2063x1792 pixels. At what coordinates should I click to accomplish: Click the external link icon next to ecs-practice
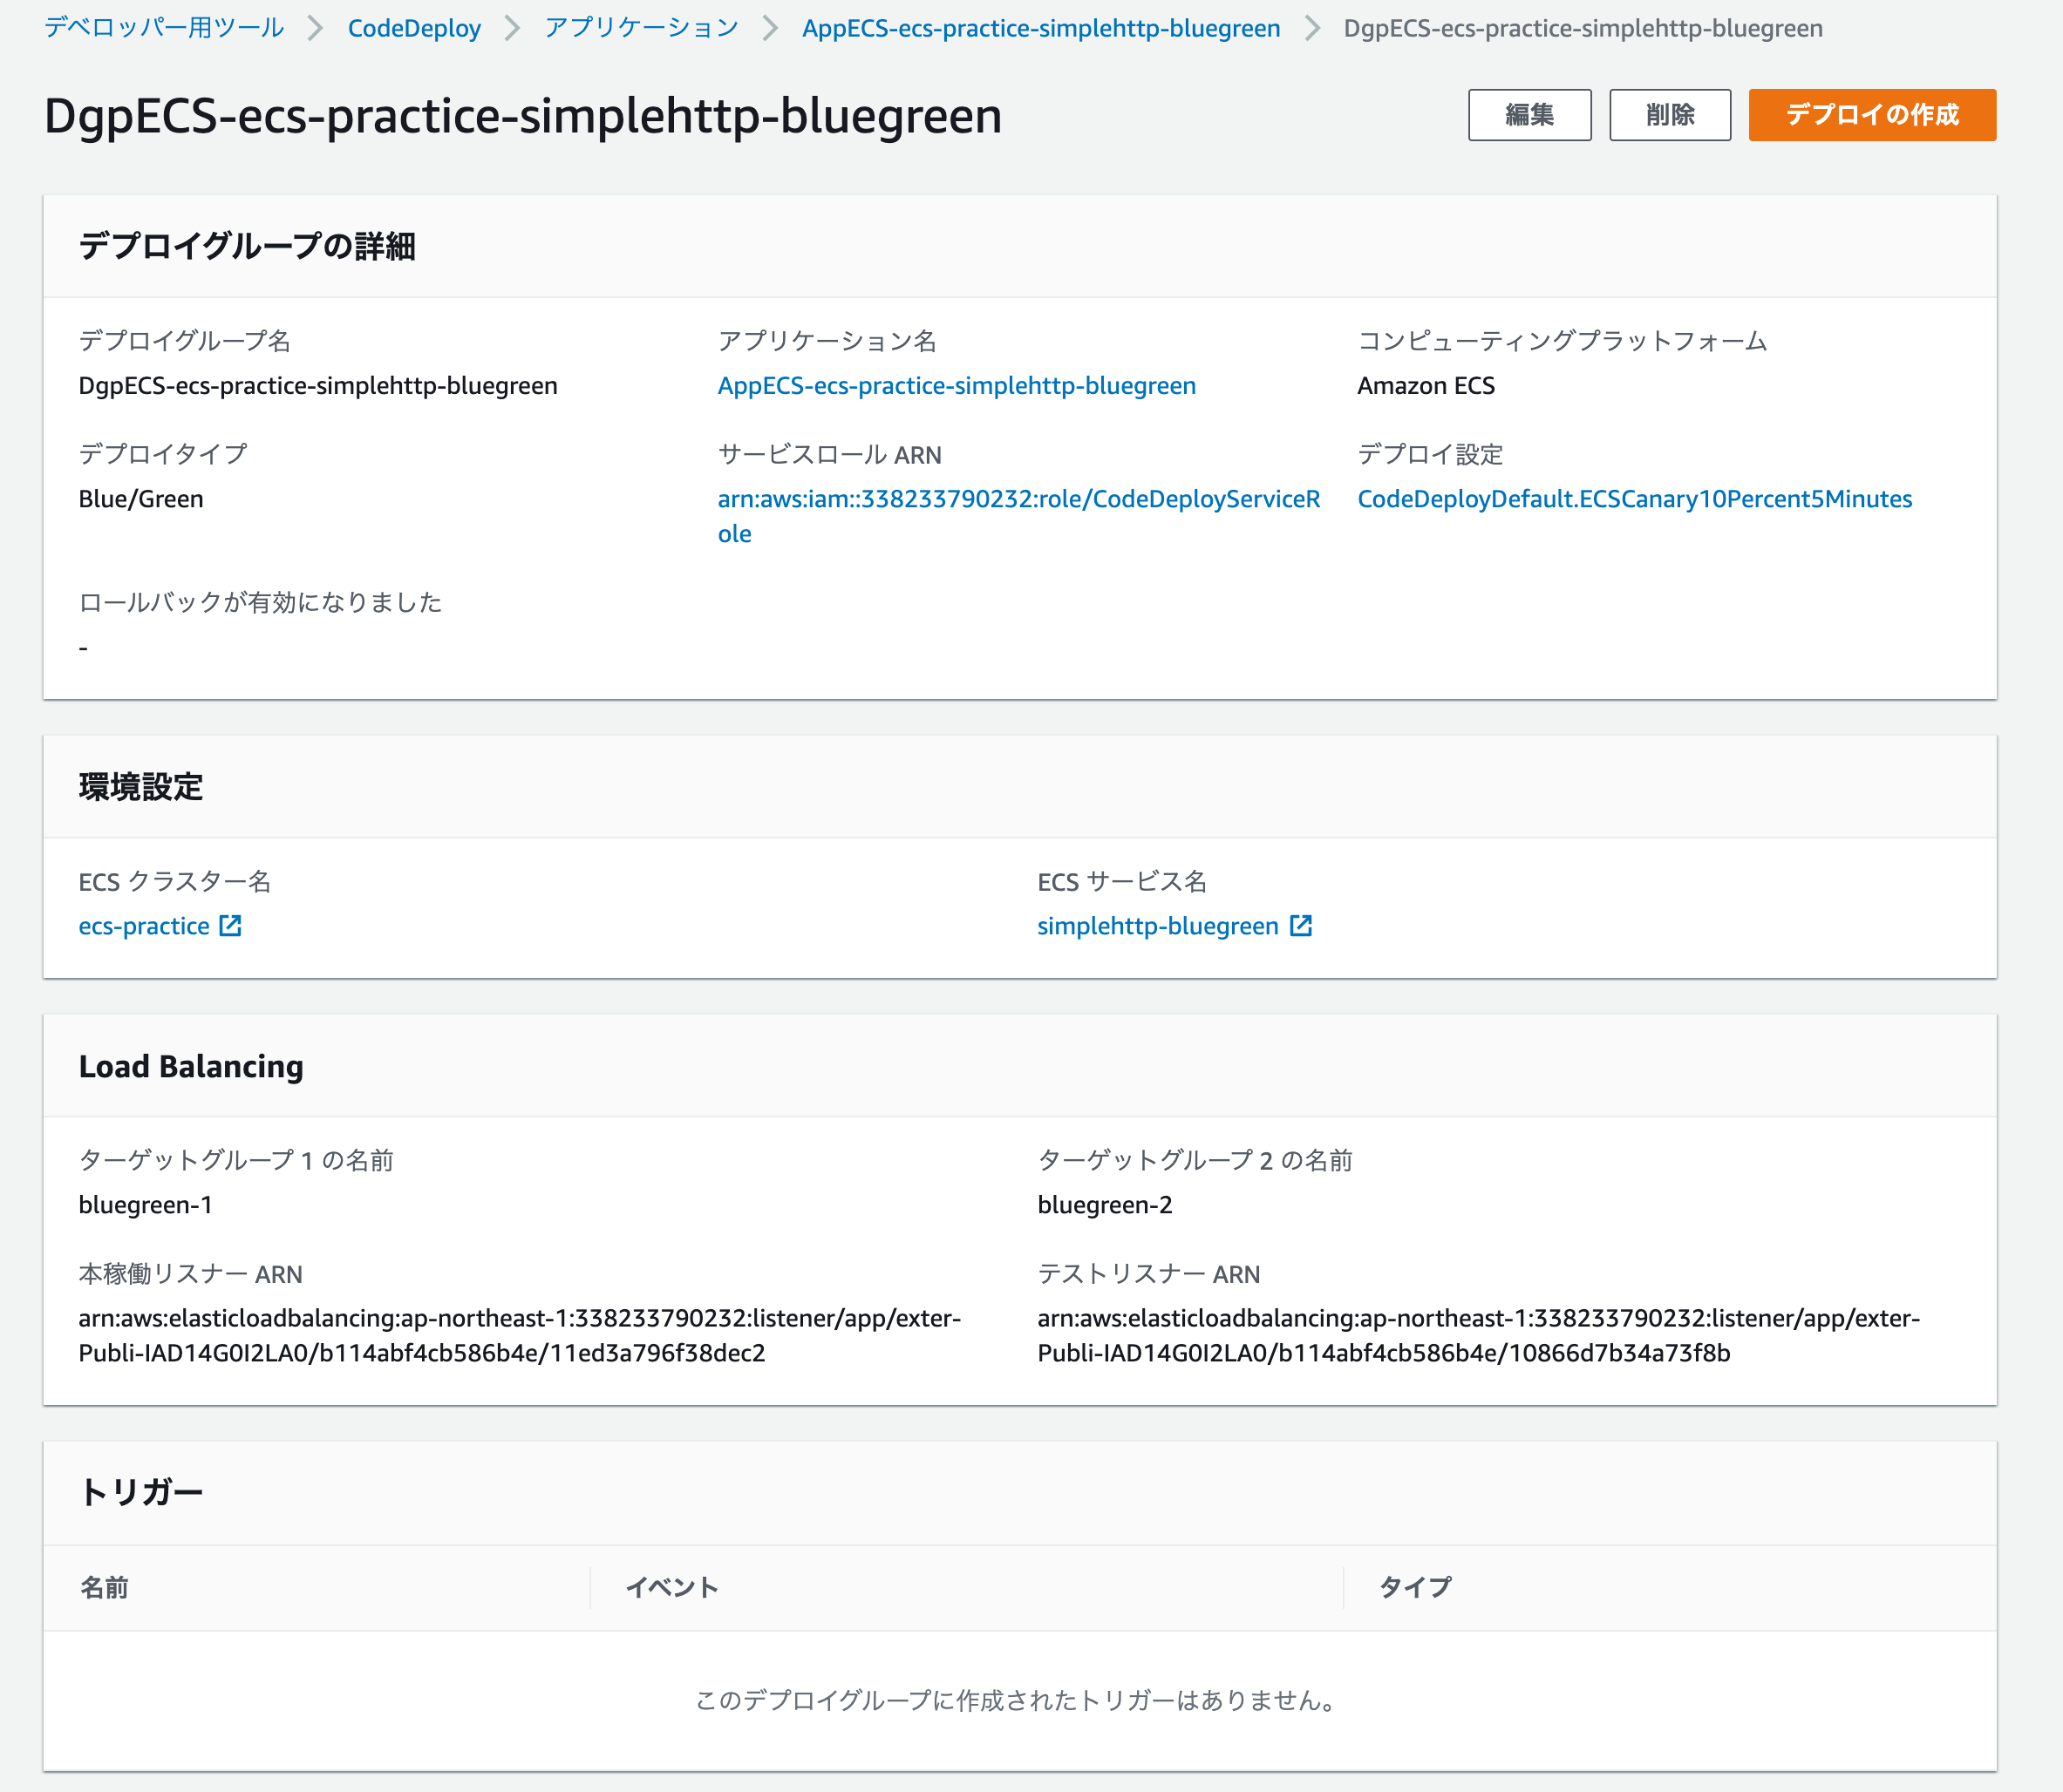tap(231, 925)
